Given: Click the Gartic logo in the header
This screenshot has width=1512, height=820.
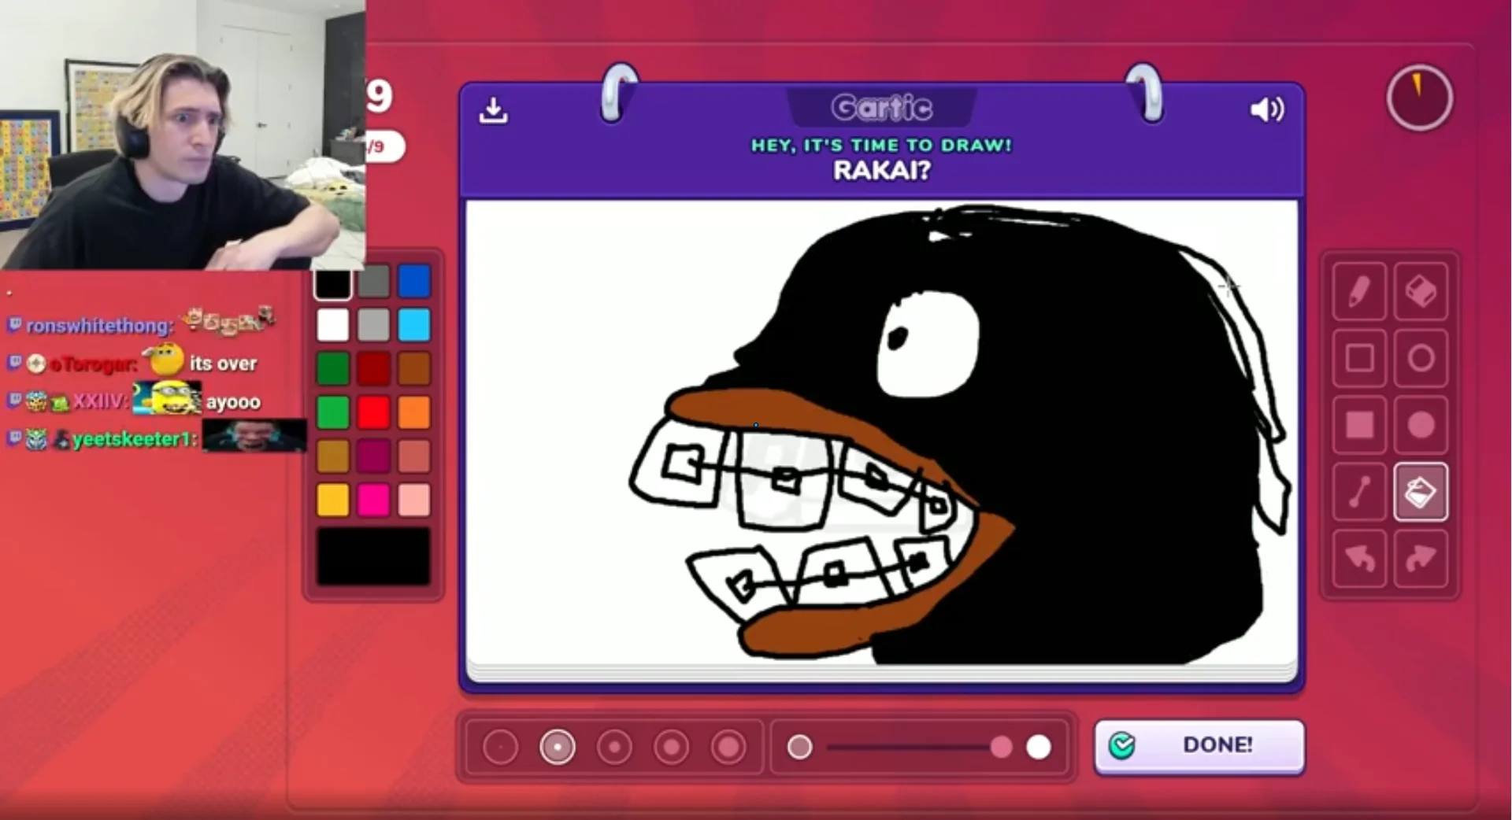Looking at the screenshot, I should click(882, 107).
